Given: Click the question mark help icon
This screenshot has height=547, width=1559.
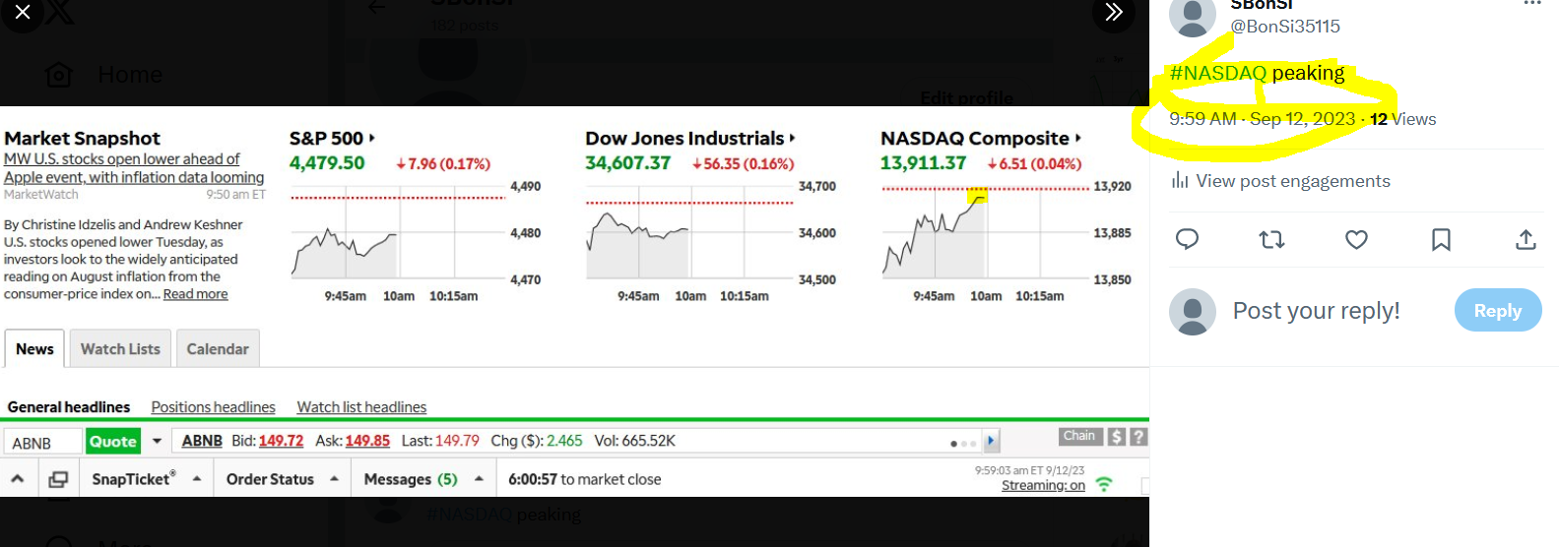Looking at the screenshot, I should tap(1138, 437).
